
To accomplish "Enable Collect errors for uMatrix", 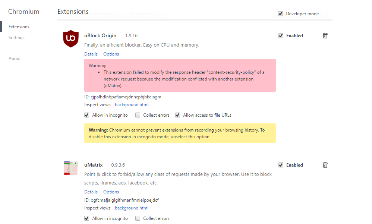I will coord(138,218).
